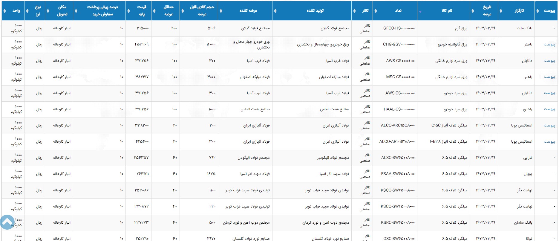
Task: Click the scroll-to-top round arrow button
Action: 7,222
